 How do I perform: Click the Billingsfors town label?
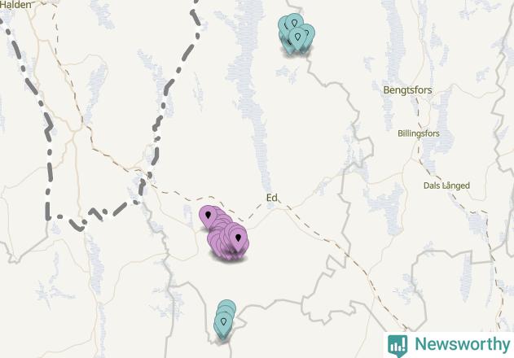tap(418, 133)
